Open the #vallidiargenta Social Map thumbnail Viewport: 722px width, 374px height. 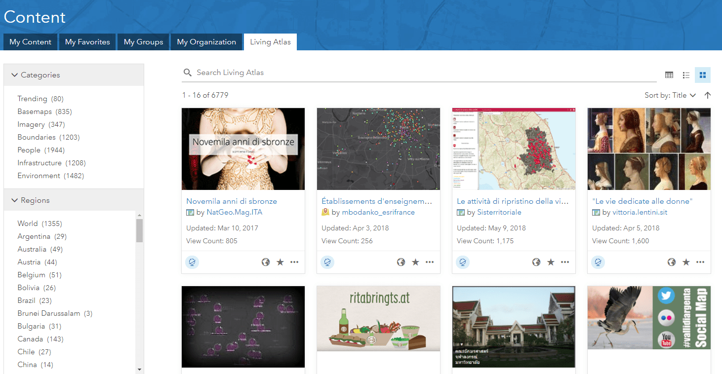point(649,318)
